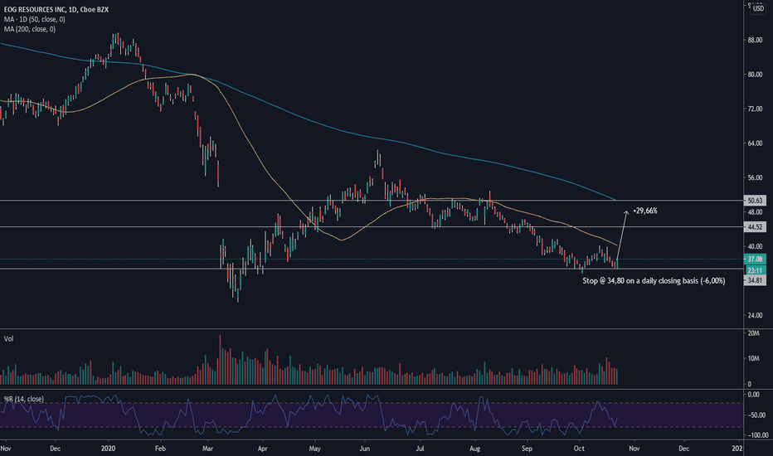The width and height of the screenshot is (773, 456).
Task: Click the MA (200, close, 0) legend
Action: (30, 29)
